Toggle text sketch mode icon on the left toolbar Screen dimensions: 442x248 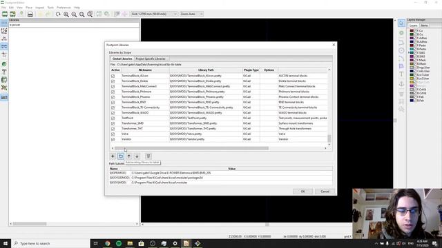pos(4,72)
